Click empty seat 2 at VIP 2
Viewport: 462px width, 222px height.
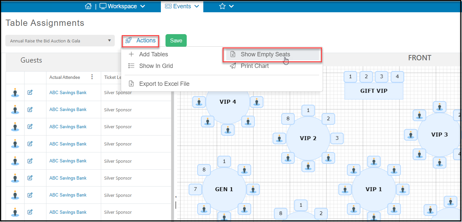[x=328, y=119]
